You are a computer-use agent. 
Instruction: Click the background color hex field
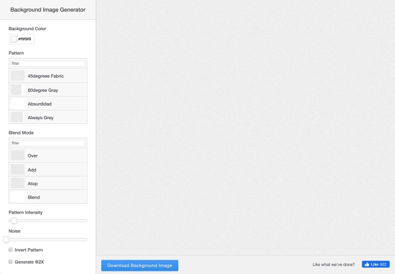click(x=25, y=39)
